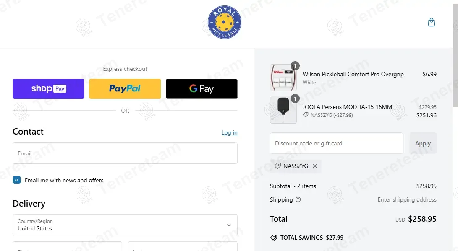
Task: Click the Royal Pickleball logo
Action: coord(224,22)
